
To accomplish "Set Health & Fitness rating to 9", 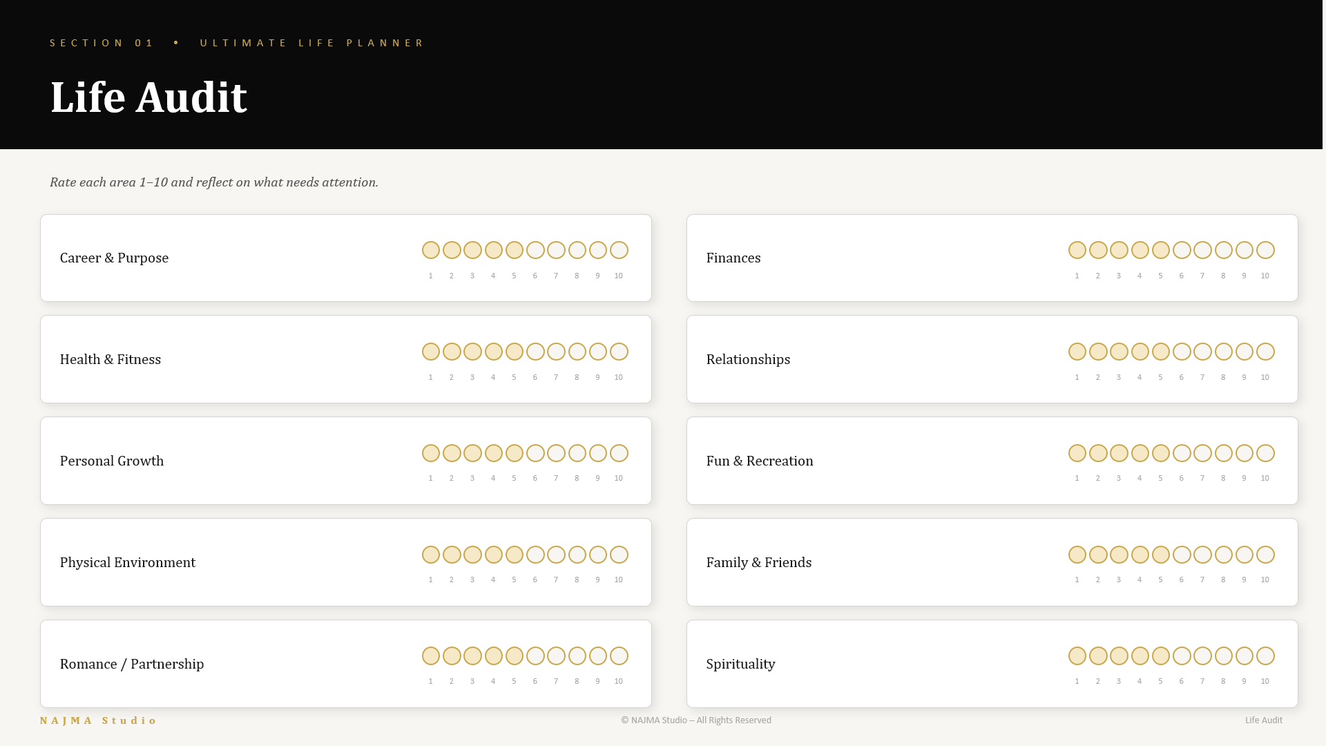I will (x=598, y=352).
